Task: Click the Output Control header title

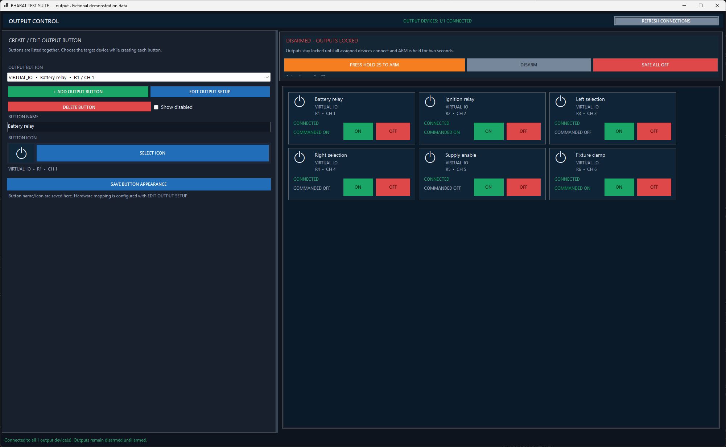Action: coord(34,21)
